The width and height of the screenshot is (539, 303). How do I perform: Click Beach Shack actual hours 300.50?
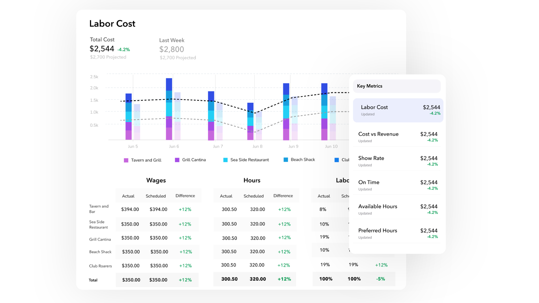point(229,252)
